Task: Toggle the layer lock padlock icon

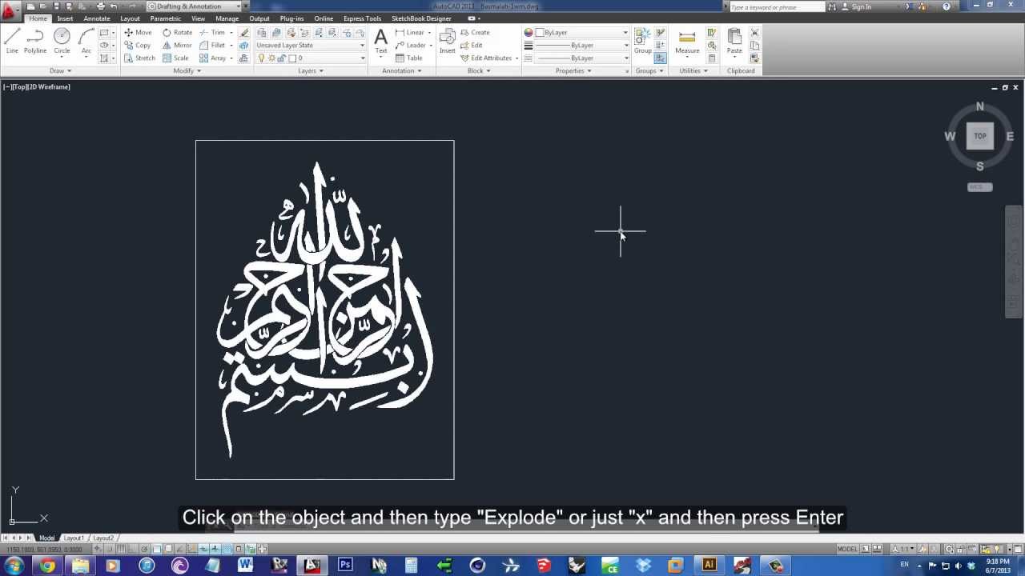Action: pyautogui.click(x=281, y=58)
